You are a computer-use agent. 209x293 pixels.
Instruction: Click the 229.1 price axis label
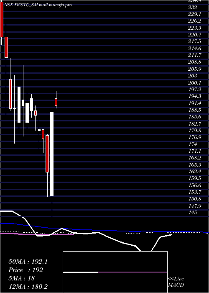click(194, 14)
